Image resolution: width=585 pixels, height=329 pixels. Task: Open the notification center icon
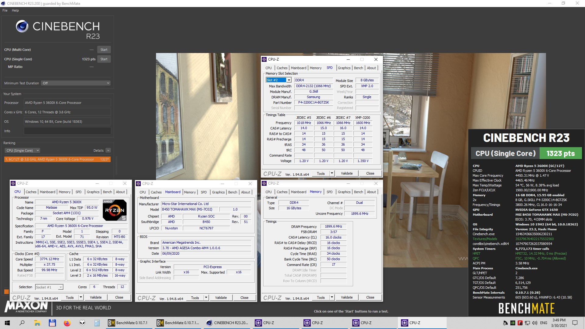pyautogui.click(x=575, y=323)
